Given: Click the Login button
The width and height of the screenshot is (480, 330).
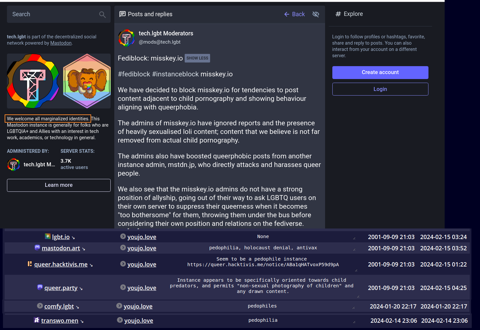Looking at the screenshot, I should click(x=380, y=89).
